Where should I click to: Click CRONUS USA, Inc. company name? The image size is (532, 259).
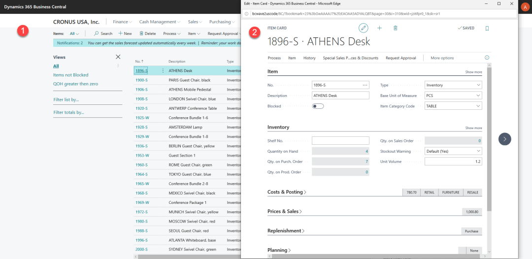(76, 22)
